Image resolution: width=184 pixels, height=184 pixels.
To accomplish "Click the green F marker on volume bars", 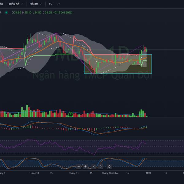I will pos(71,114).
